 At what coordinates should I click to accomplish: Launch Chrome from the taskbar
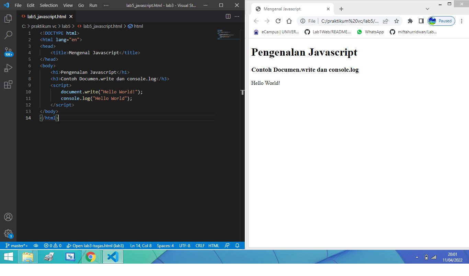tap(91, 257)
